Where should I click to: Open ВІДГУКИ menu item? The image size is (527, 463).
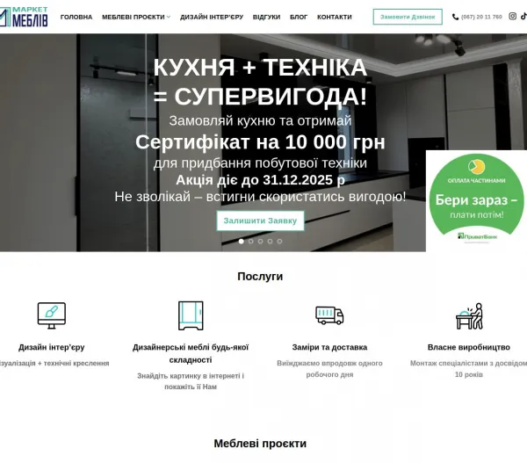[x=266, y=17]
